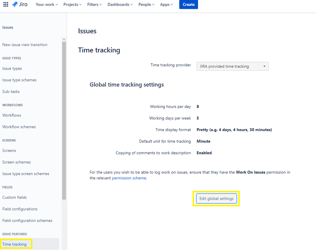The image size is (316, 250).
Task: Expand the Dashboards menu
Action: tap(120, 4)
